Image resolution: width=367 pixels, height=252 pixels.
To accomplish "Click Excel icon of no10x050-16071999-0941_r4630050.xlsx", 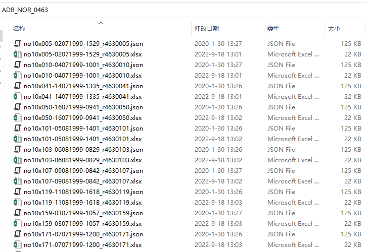I will pos(18,117).
